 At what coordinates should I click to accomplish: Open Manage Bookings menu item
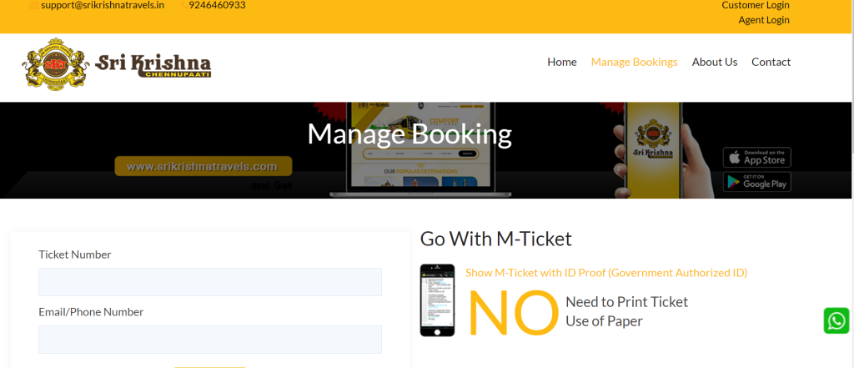[x=634, y=62]
